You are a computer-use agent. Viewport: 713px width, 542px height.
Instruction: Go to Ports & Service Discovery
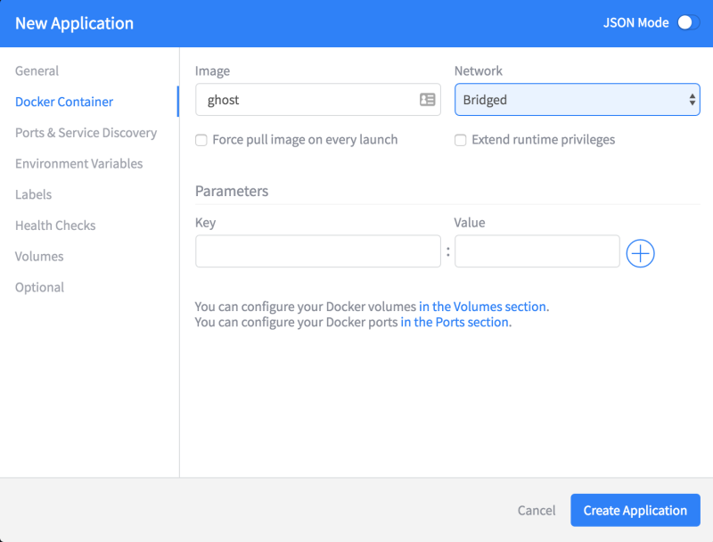[86, 133]
